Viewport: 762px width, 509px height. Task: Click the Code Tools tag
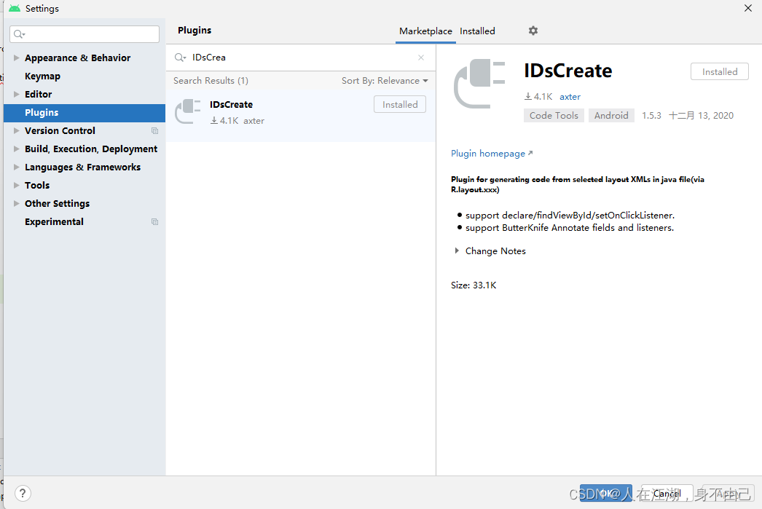coord(554,116)
